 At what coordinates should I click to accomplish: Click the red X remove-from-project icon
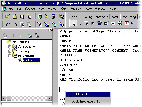click(37, 35)
